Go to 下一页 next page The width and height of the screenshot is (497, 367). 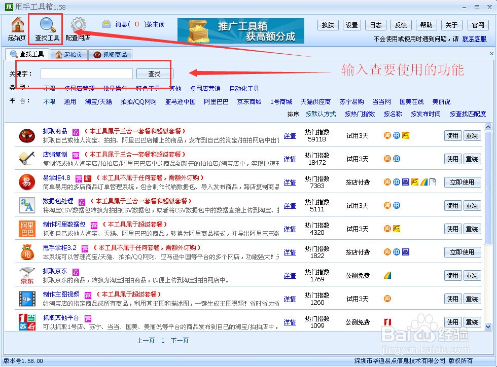point(180,340)
